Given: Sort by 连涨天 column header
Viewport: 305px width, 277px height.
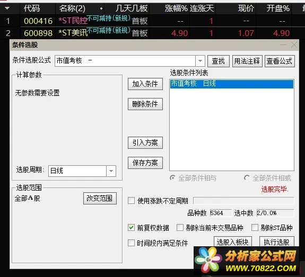Looking at the screenshot, I should click(202, 8).
